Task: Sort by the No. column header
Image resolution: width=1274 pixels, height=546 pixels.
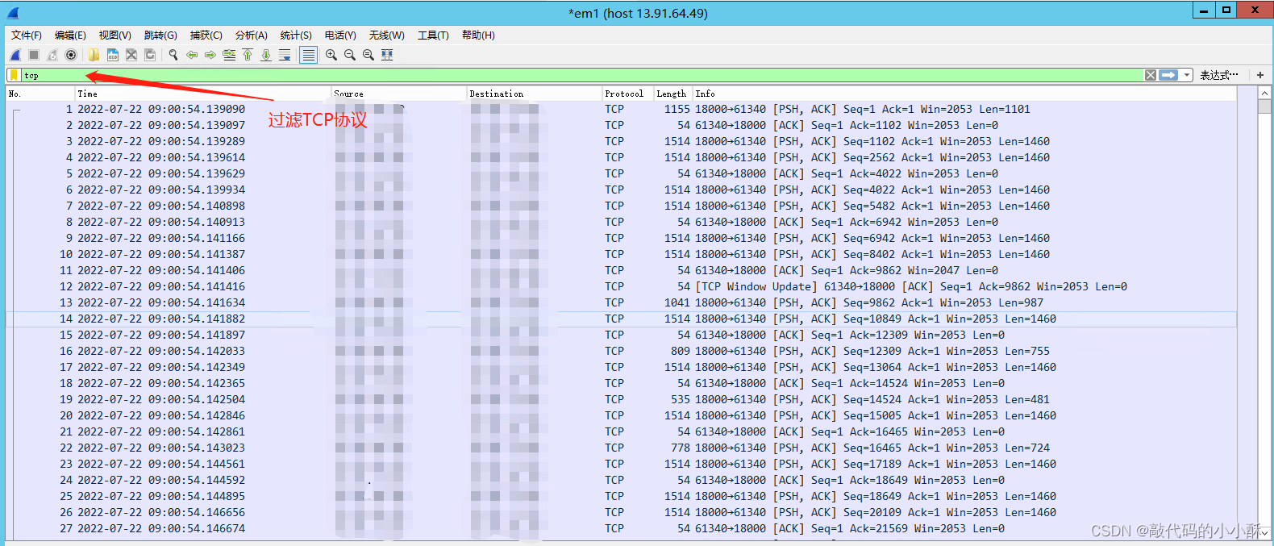Action: 40,94
